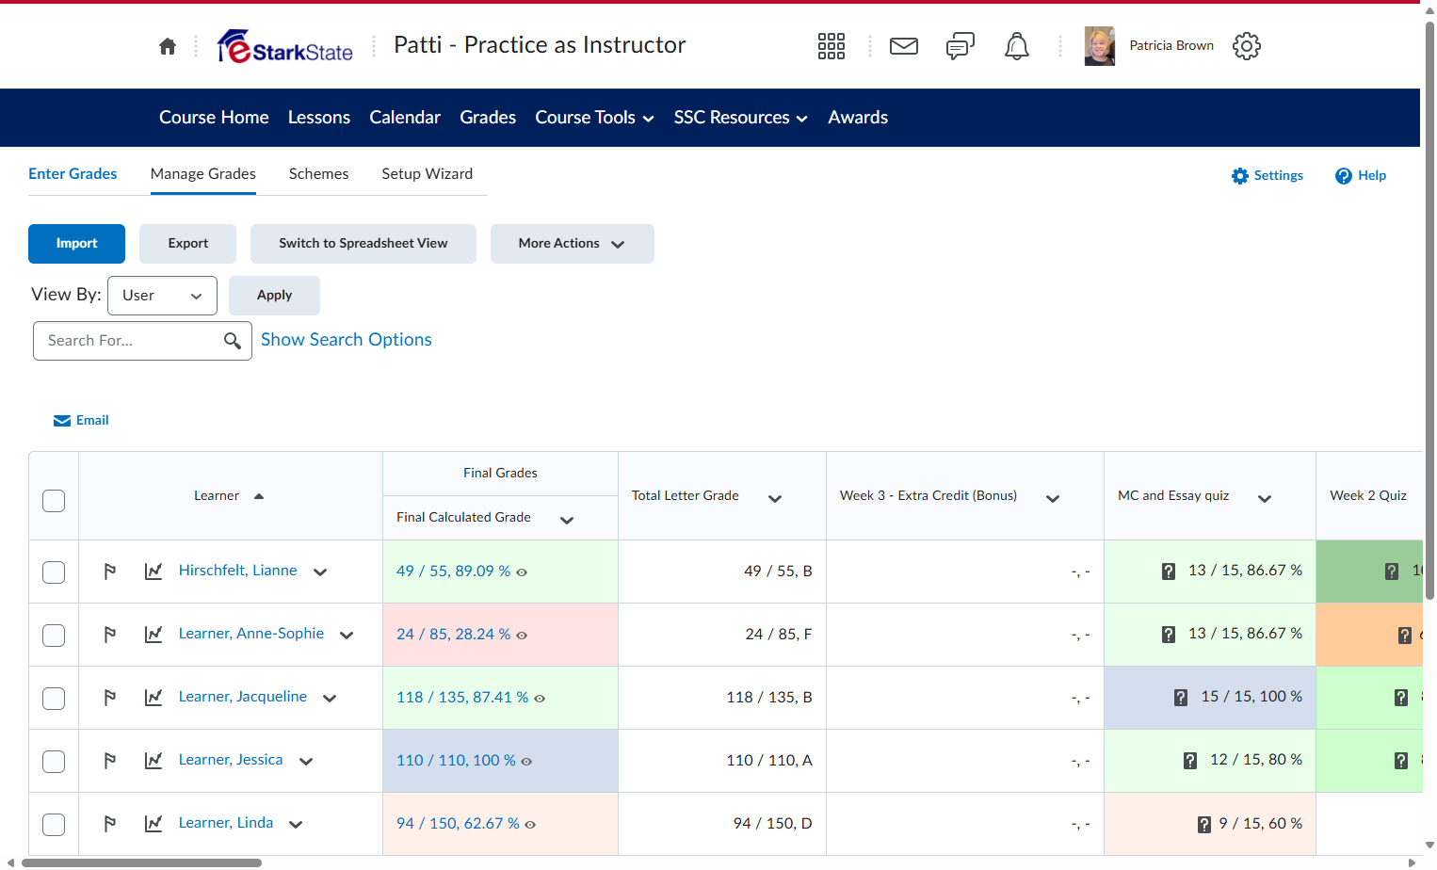The width and height of the screenshot is (1437, 870).
Task: Open subscription alerts chat icon
Action: pyautogui.click(x=961, y=46)
